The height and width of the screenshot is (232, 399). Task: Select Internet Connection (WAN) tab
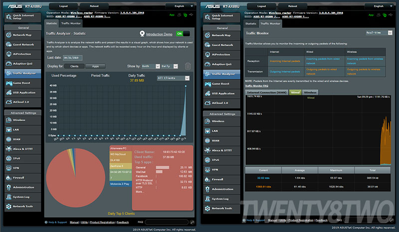point(267,92)
